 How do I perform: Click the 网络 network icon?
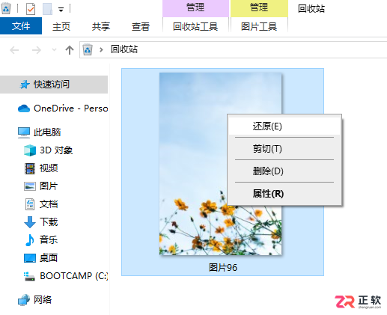(x=24, y=300)
